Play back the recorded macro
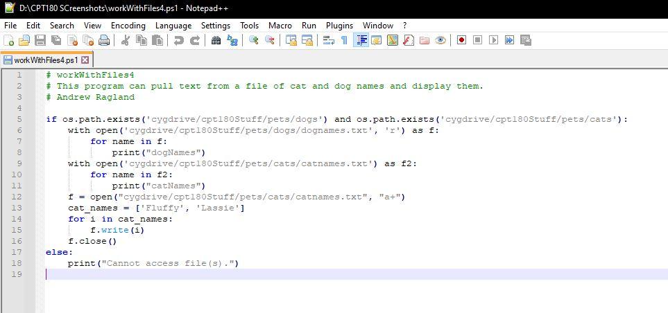The width and height of the screenshot is (668, 313). pos(494,40)
